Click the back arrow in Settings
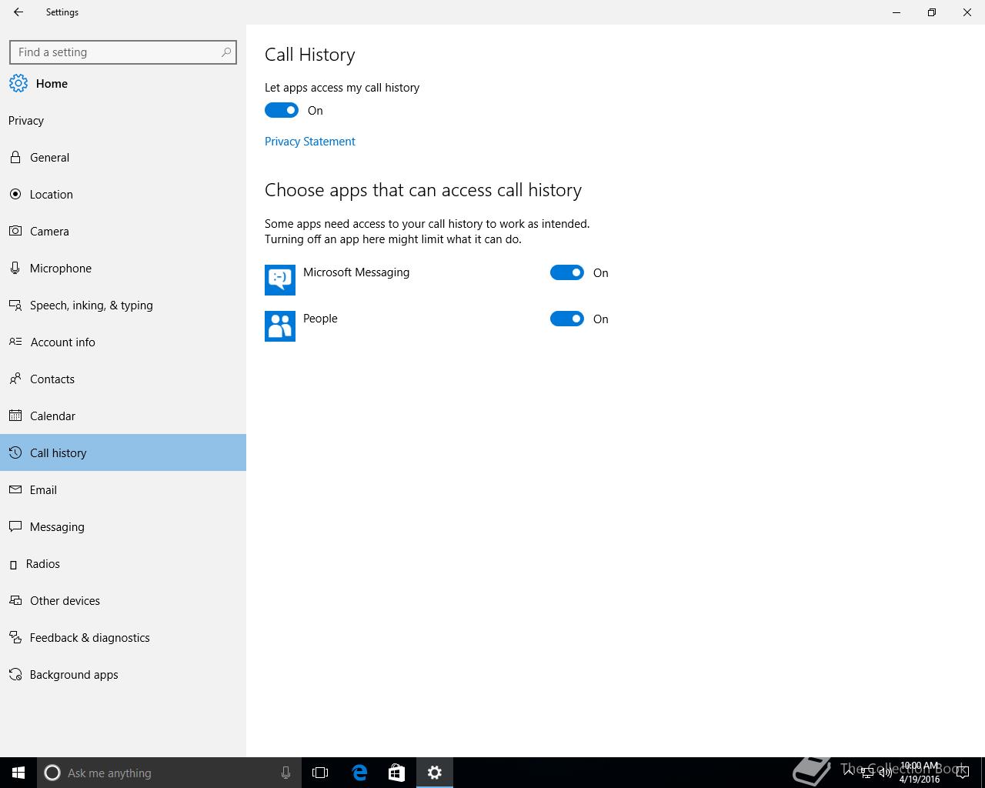985x788 pixels. coord(18,12)
